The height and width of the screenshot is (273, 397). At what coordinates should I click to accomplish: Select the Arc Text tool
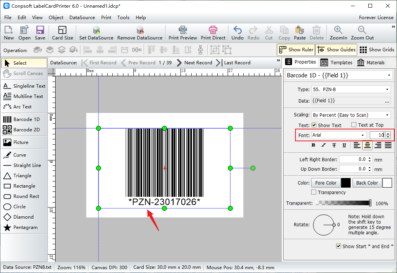click(24, 107)
